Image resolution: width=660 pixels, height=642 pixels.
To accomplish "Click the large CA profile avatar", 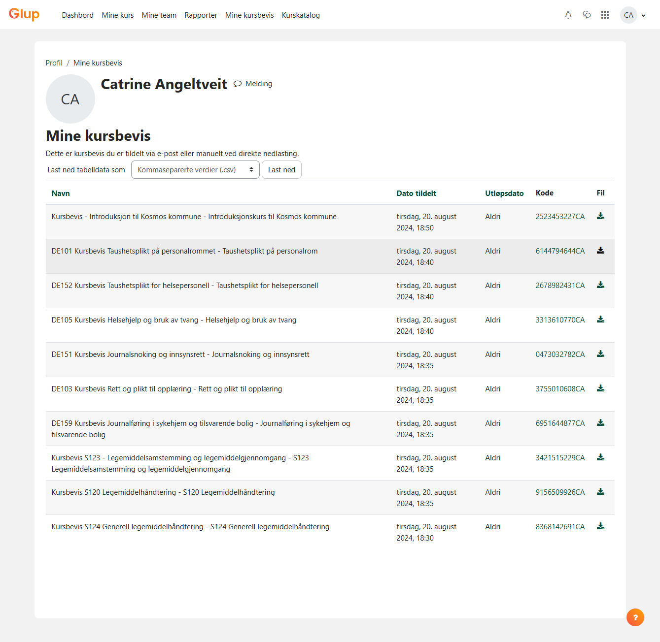I will coord(70,99).
